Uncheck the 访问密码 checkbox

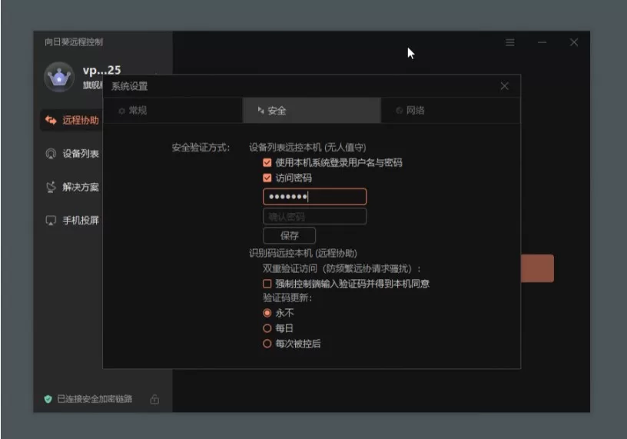(x=267, y=178)
